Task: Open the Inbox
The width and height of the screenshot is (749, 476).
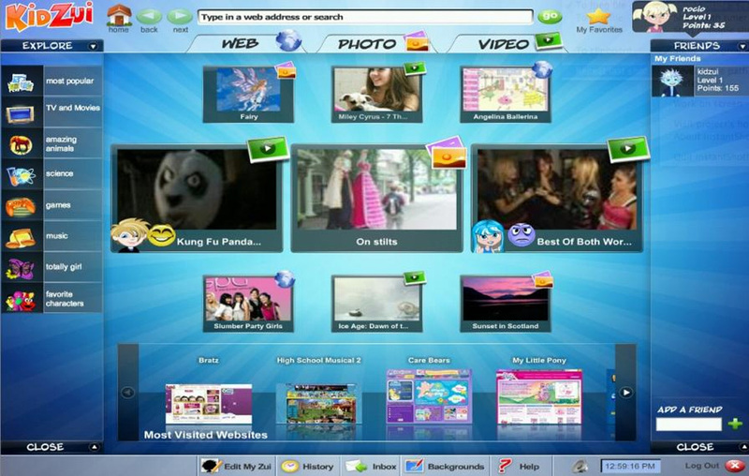Action: click(x=371, y=466)
